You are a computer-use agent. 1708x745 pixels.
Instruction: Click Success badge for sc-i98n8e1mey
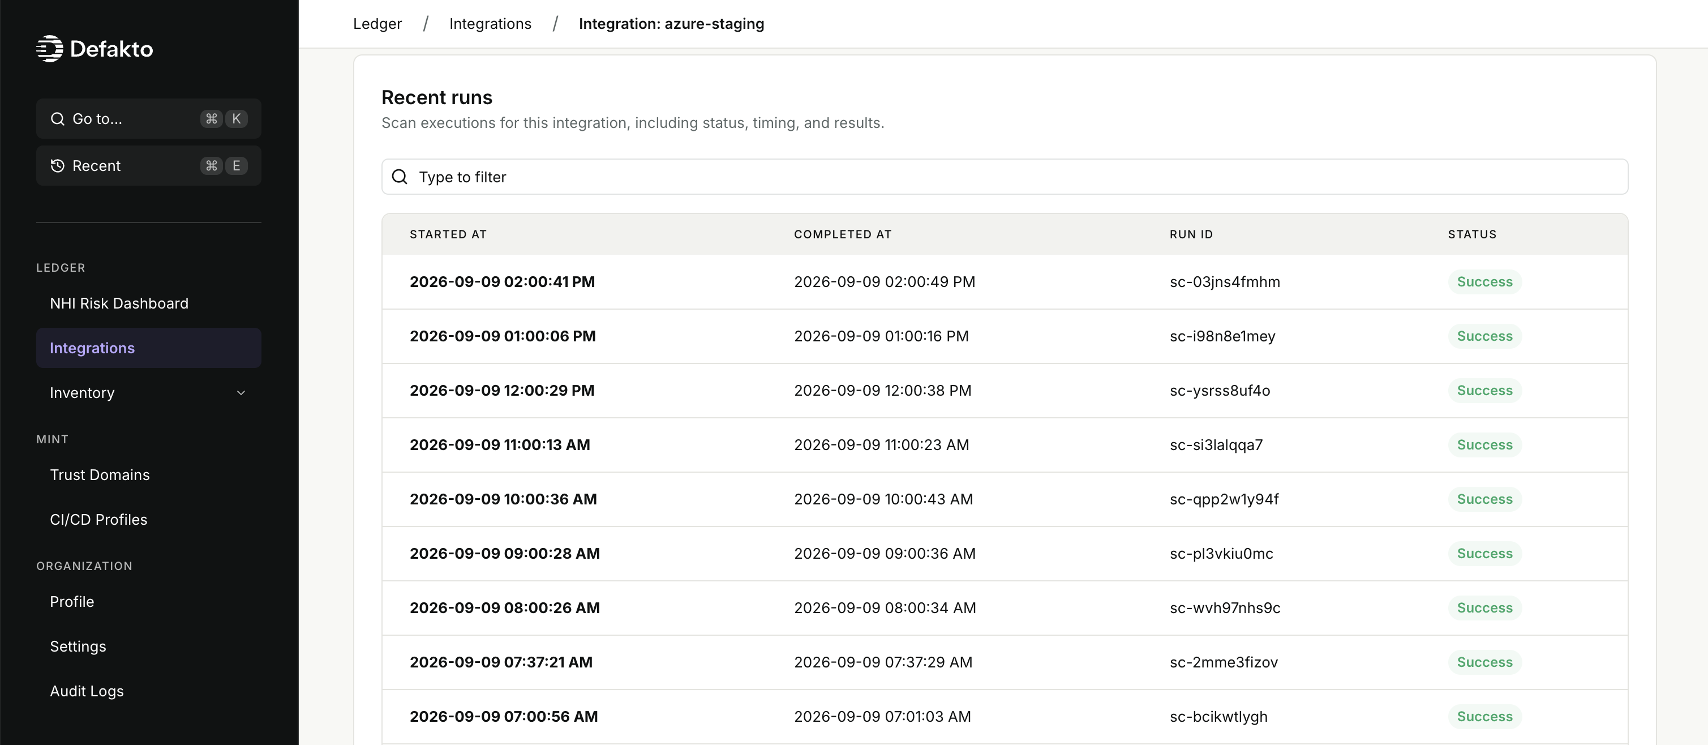click(x=1484, y=336)
